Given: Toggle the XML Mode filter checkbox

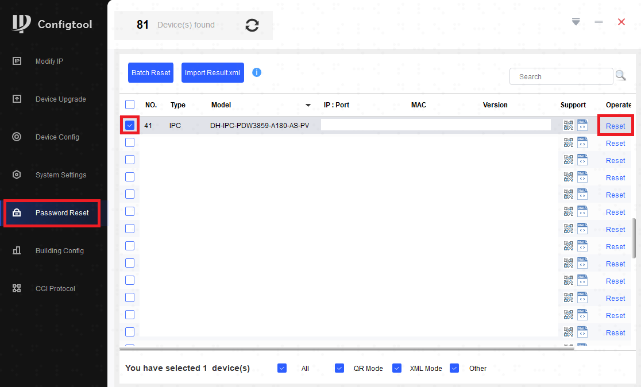Looking at the screenshot, I should click(396, 368).
